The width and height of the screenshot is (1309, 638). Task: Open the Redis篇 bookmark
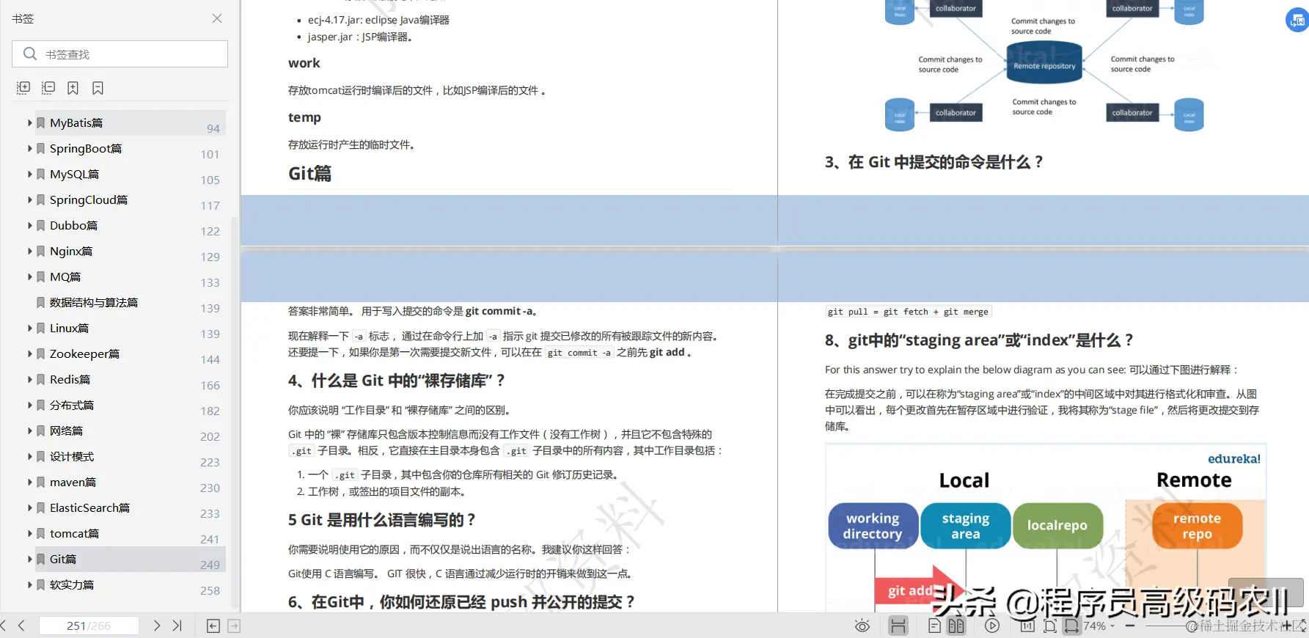click(70, 379)
